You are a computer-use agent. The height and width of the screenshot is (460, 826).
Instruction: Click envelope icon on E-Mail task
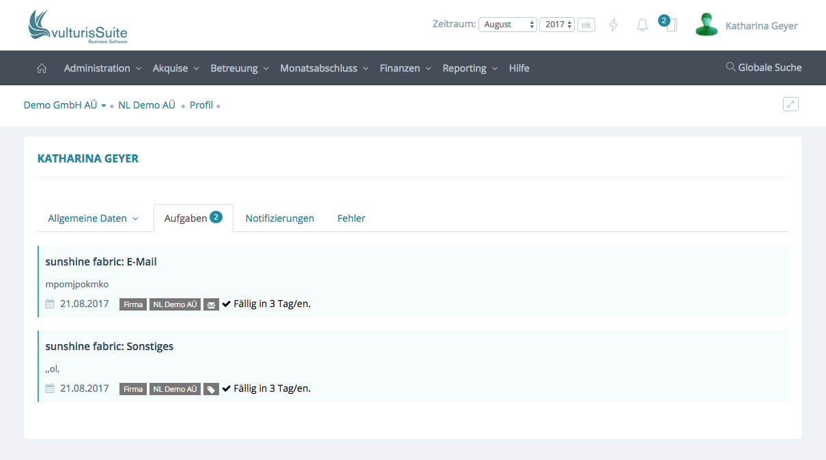[211, 304]
